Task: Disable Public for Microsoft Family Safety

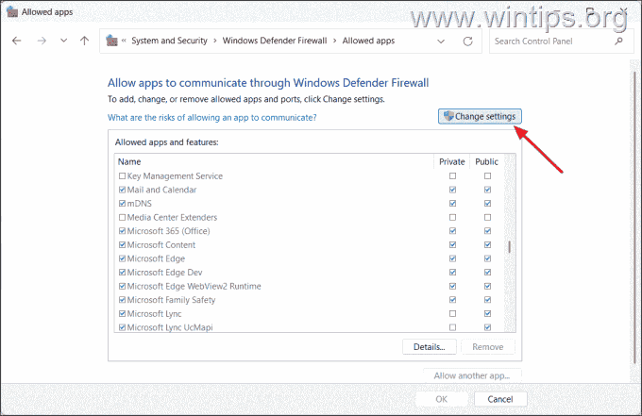Action: [x=487, y=300]
